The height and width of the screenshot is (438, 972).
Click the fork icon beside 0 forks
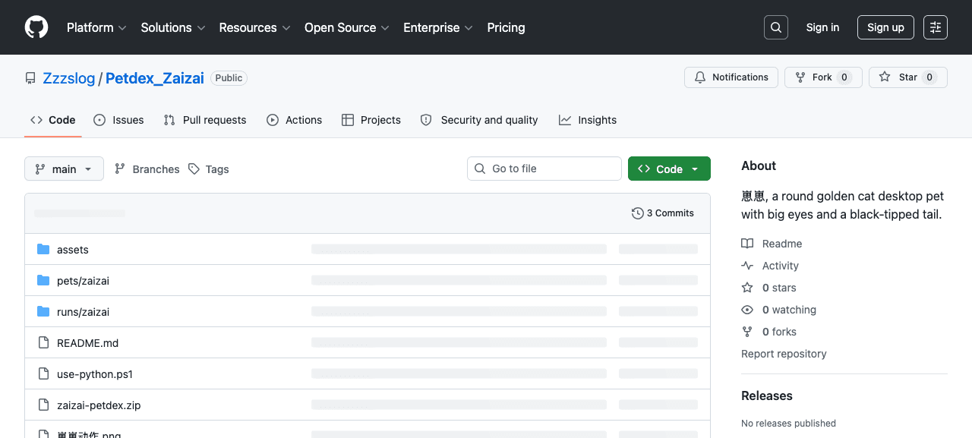pos(747,332)
